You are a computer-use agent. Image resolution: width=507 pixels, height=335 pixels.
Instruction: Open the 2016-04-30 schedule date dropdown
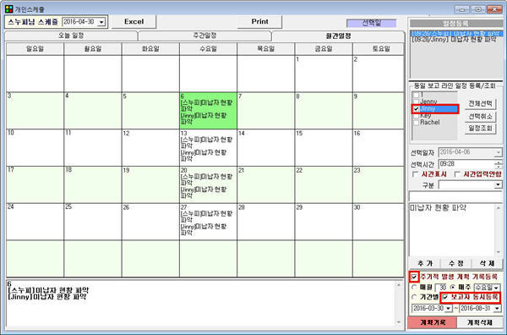pos(102,22)
